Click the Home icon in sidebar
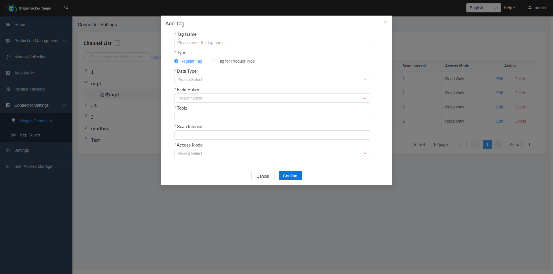 tap(8, 25)
